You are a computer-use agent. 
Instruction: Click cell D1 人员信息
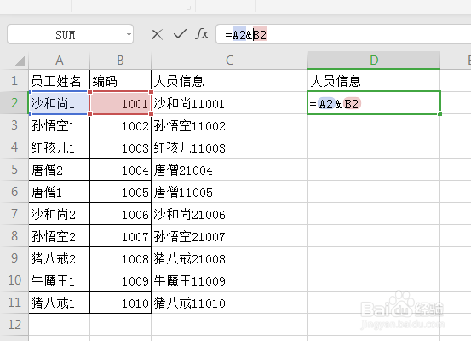click(374, 81)
